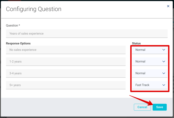174x118 pixels.
Task: Click the 3-4 years response field
Action: coord(66,73)
